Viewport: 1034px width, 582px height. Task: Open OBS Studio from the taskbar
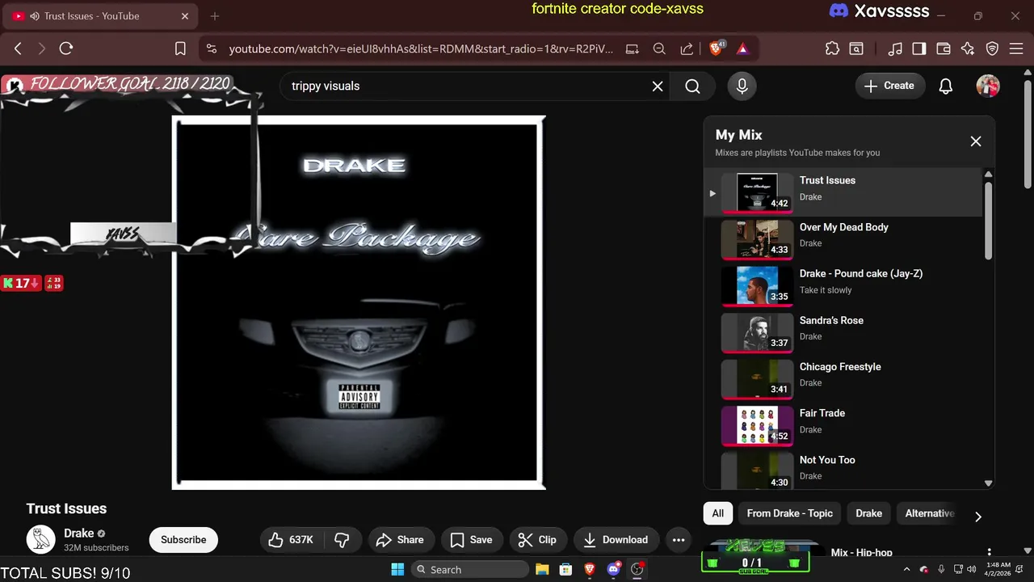637,569
